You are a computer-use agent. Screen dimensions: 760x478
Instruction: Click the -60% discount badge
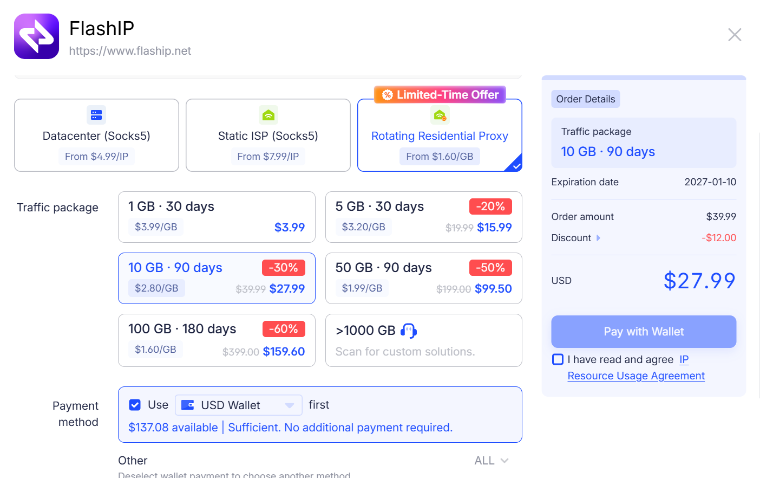284,329
